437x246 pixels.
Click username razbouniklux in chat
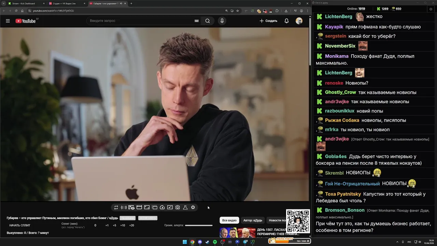point(340,111)
